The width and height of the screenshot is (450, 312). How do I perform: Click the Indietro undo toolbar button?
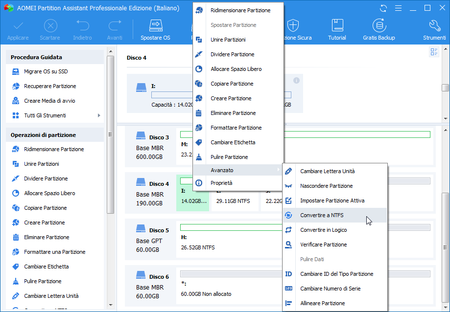82,30
